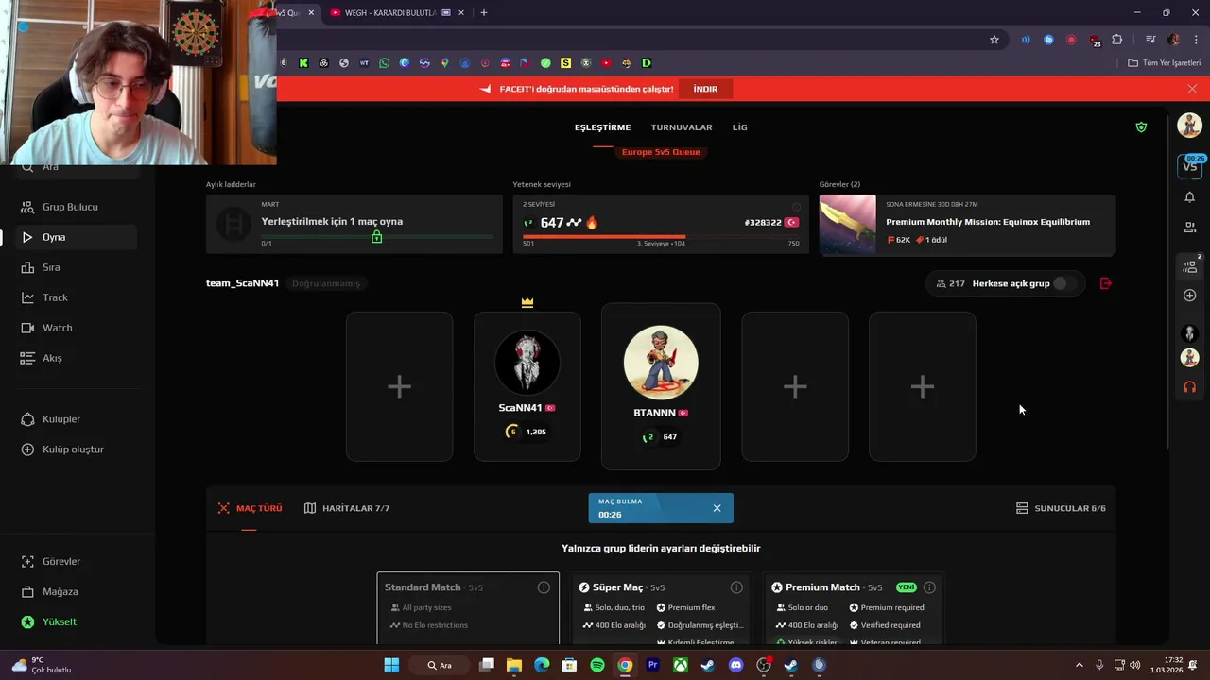This screenshot has width=1210, height=680.
Task: Click the Premium Match info icon
Action: coord(929,587)
